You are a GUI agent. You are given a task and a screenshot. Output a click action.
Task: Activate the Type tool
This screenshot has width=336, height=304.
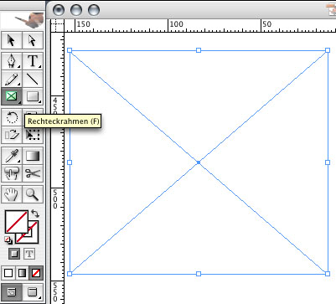(x=33, y=61)
